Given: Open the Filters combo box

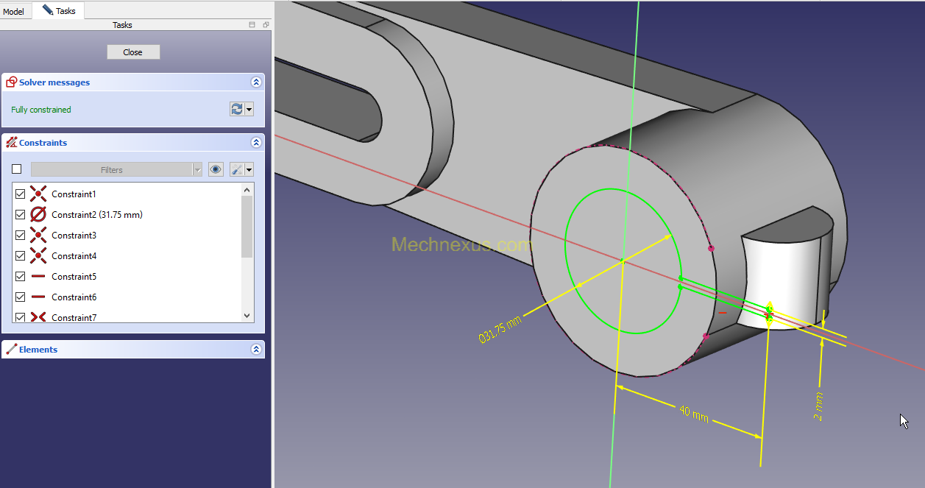Looking at the screenshot, I should pyautogui.click(x=116, y=170).
